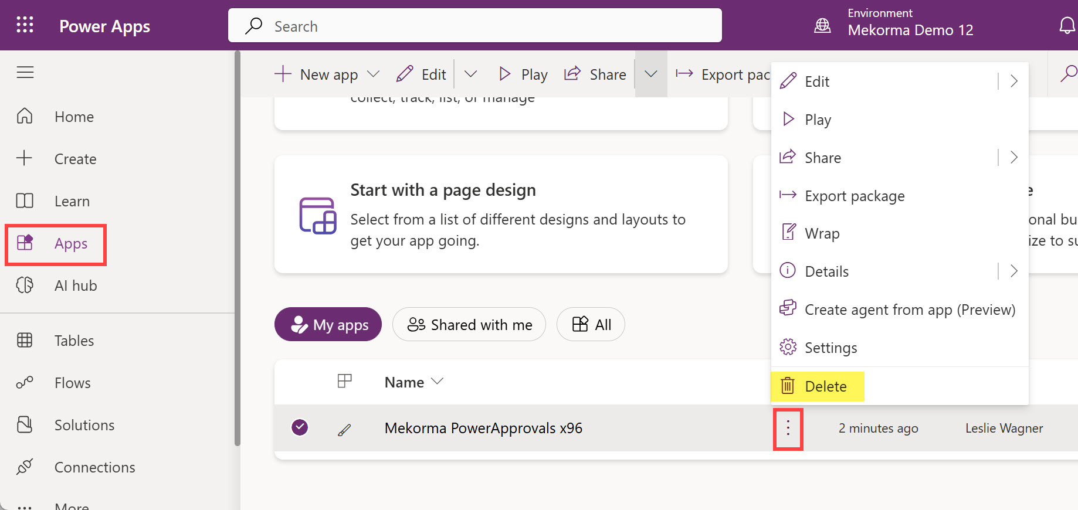Screen dimensions: 1078x510
Task: Expand the Edit dropdown arrow in the toolbar
Action: 470,74
